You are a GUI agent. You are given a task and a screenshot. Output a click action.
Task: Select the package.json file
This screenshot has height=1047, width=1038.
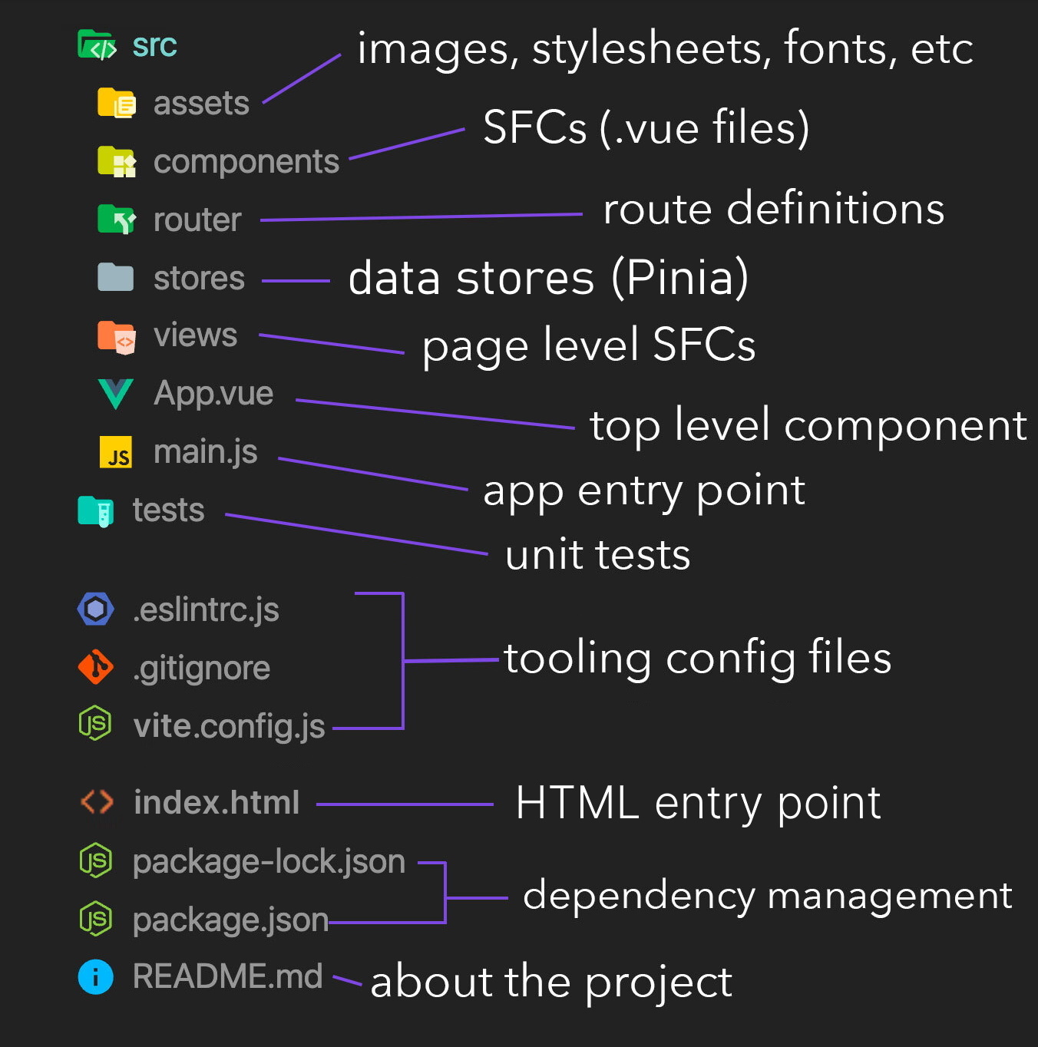coord(230,920)
